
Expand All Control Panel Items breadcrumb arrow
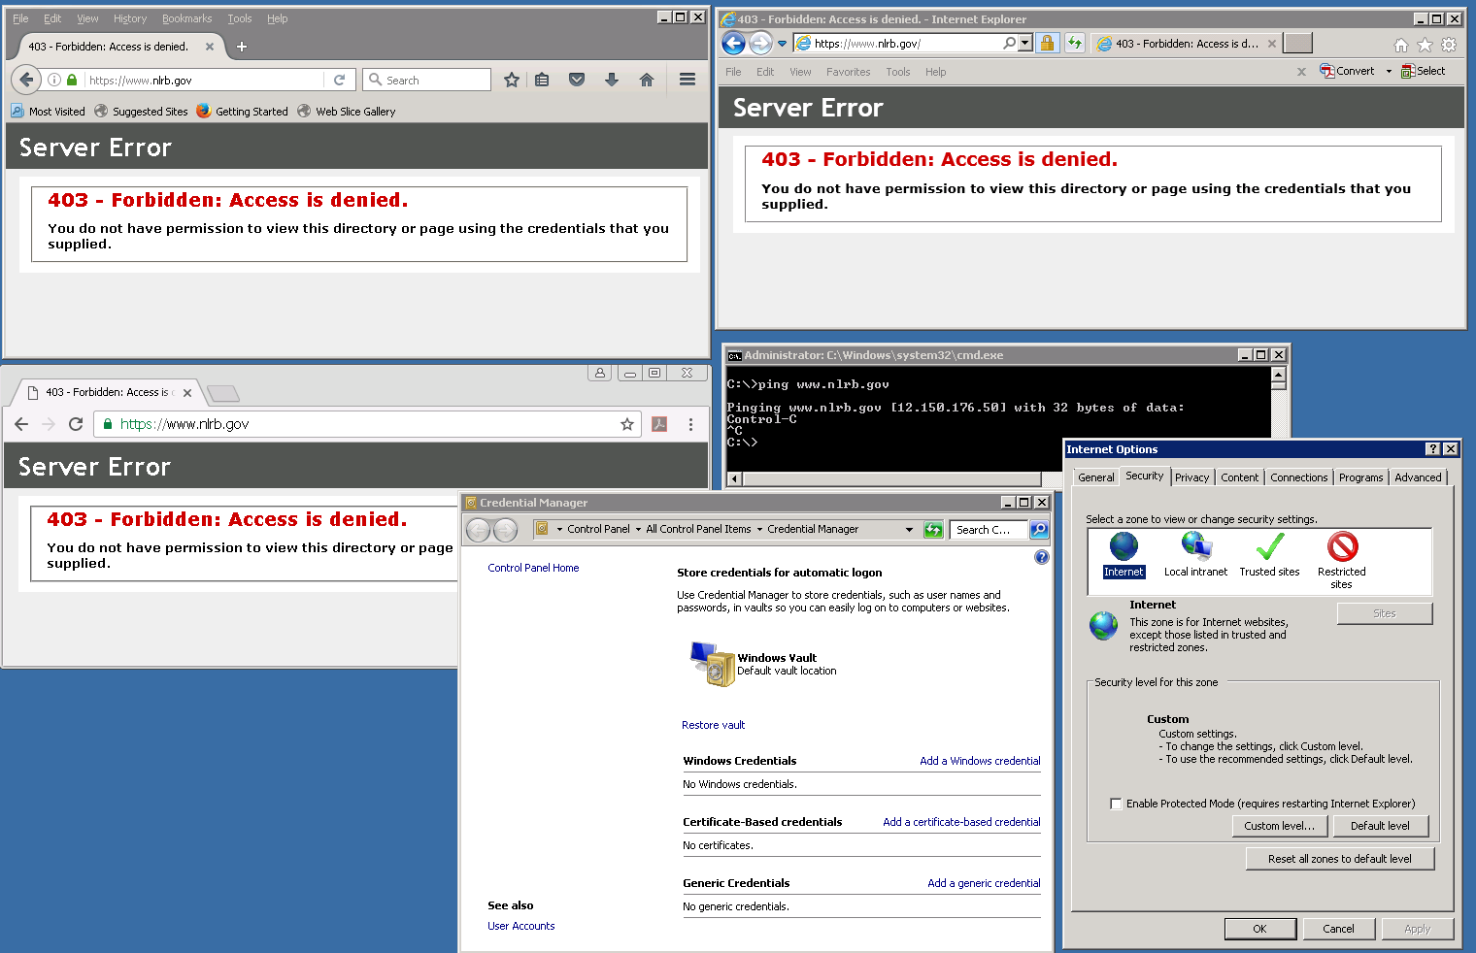(759, 529)
